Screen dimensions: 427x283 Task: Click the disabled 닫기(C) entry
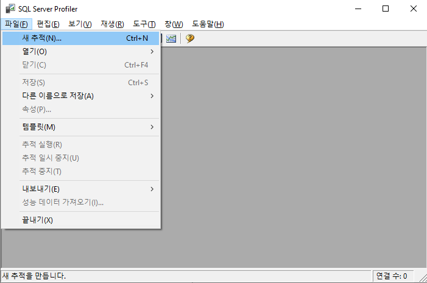(x=80, y=65)
